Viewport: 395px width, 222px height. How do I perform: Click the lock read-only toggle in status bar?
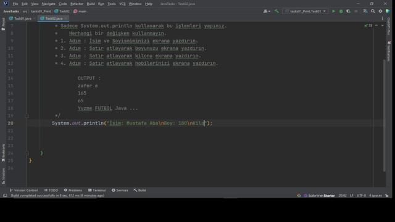[x=387, y=195]
